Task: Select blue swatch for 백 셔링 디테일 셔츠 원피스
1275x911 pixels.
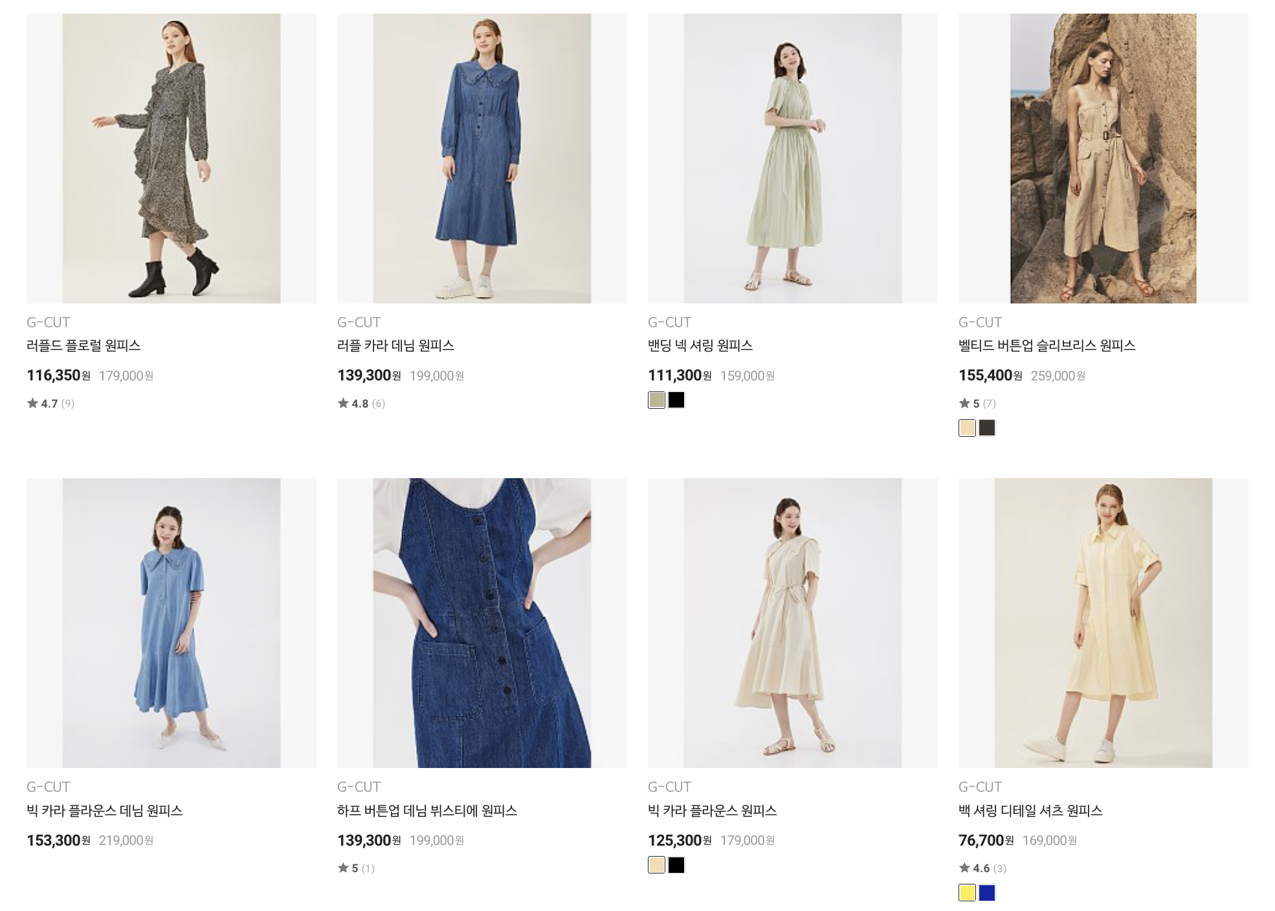Action: [987, 893]
